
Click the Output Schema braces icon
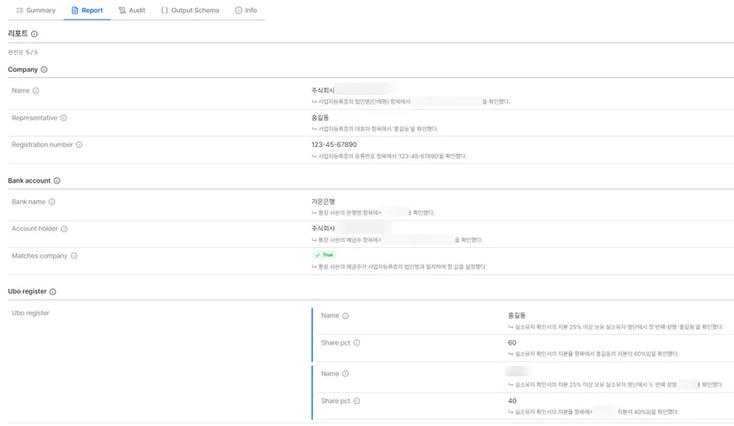pos(164,11)
